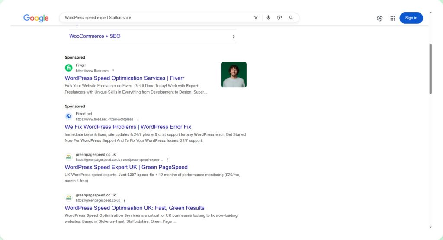Image resolution: width=443 pixels, height=240 pixels.
Task: Click the Fiverr site name text
Action: tap(81, 65)
